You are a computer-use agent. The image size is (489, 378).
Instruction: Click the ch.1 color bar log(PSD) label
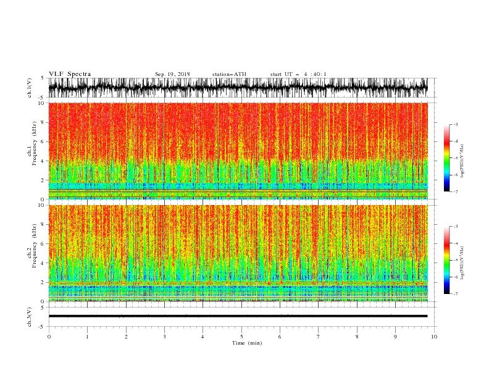(x=462, y=161)
